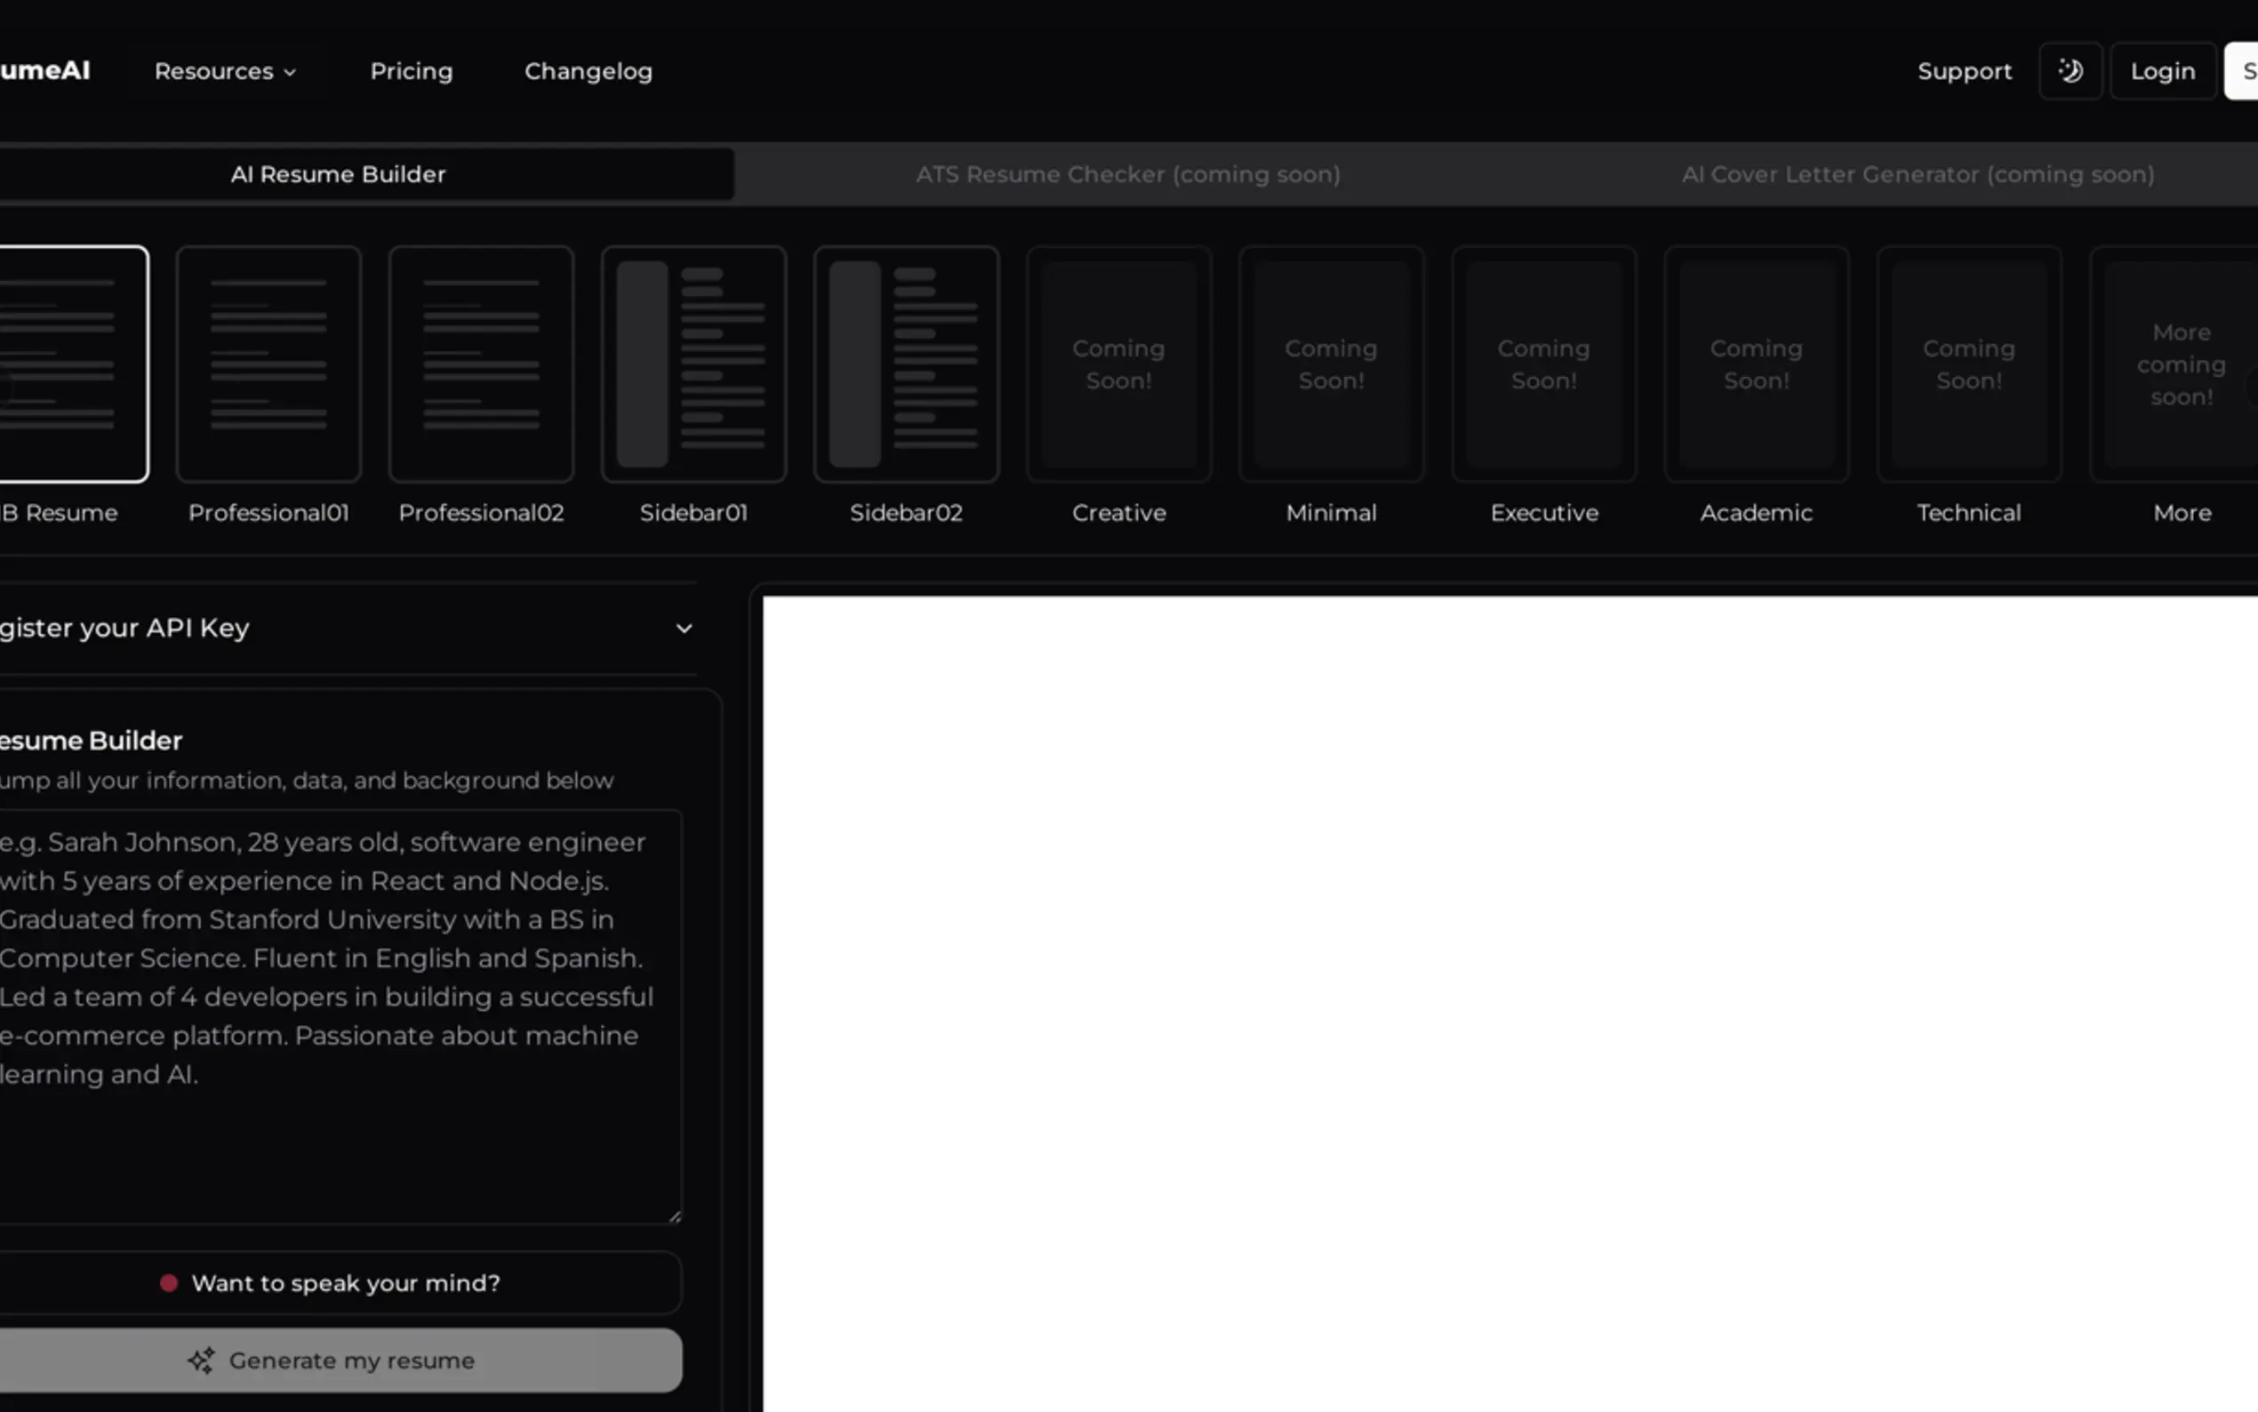
Task: Click the sparkle icon on Generate button
Action: tap(201, 1360)
